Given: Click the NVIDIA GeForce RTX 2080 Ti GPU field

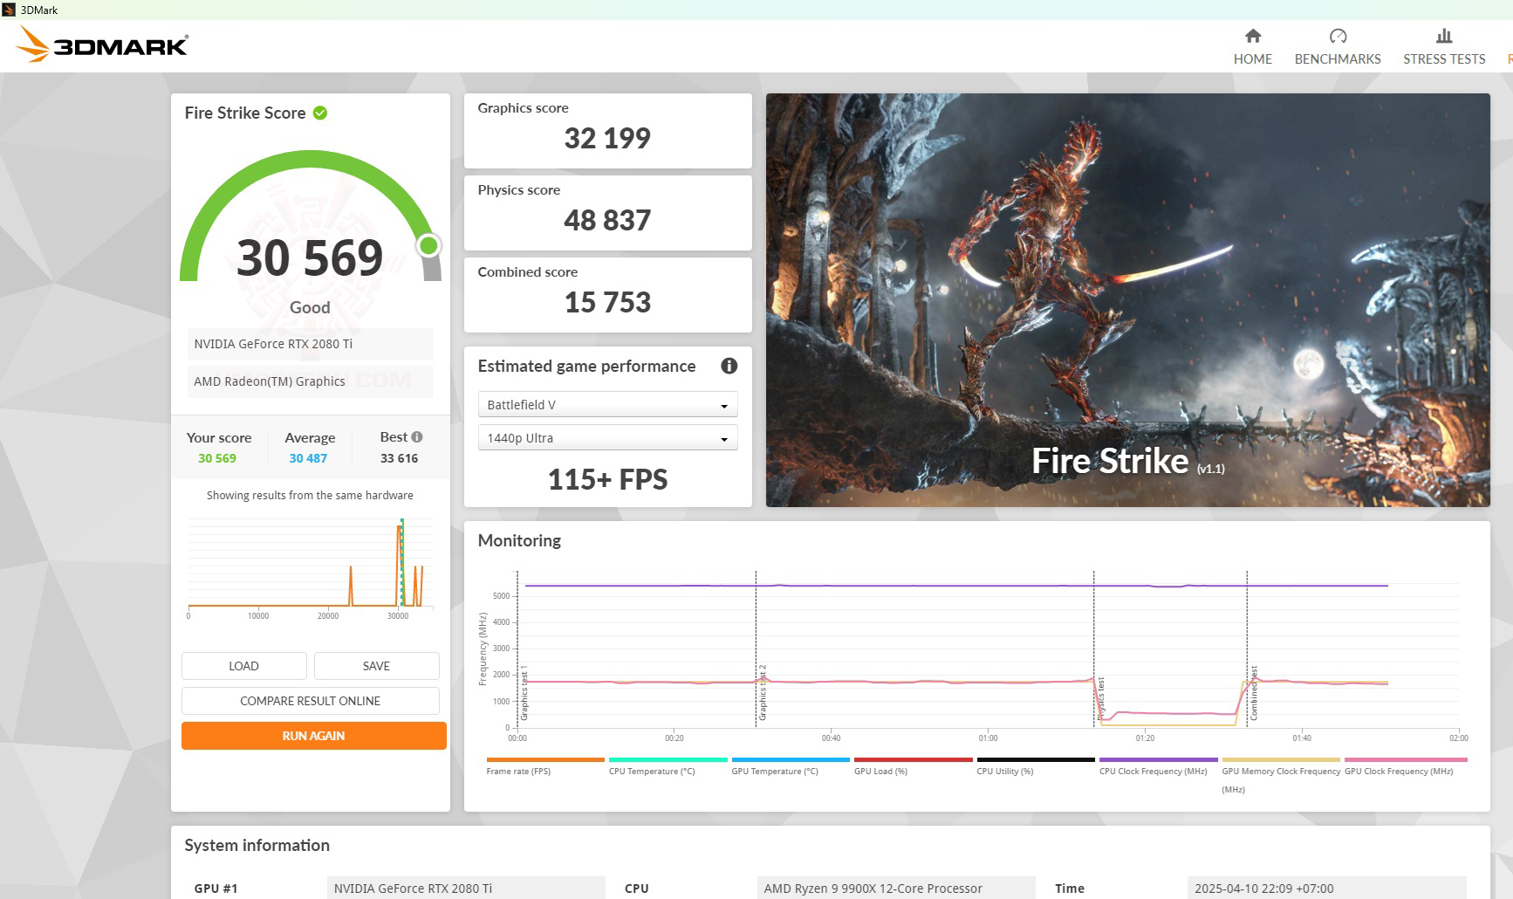Looking at the screenshot, I should [310, 344].
